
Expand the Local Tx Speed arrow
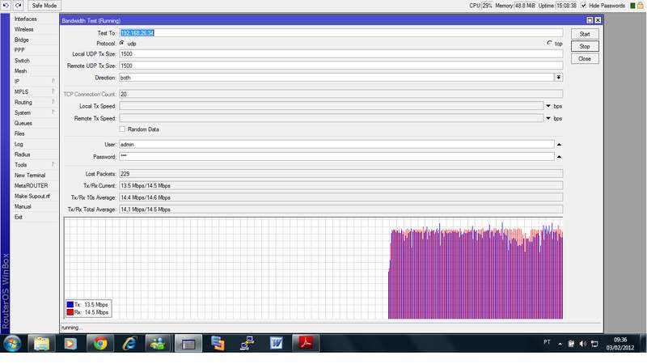tap(548, 106)
